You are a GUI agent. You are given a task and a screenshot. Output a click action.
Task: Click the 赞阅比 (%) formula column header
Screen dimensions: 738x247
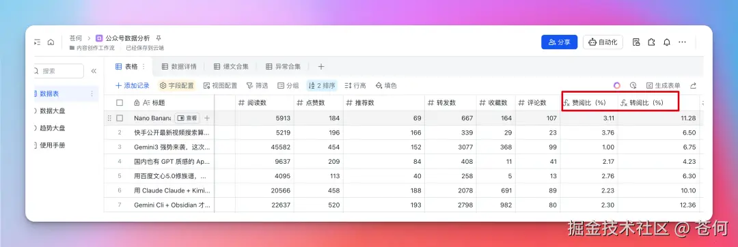[x=589, y=103]
